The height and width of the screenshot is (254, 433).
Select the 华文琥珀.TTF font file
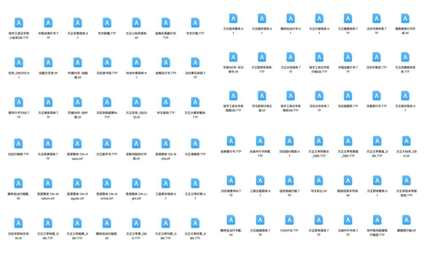pos(165,102)
